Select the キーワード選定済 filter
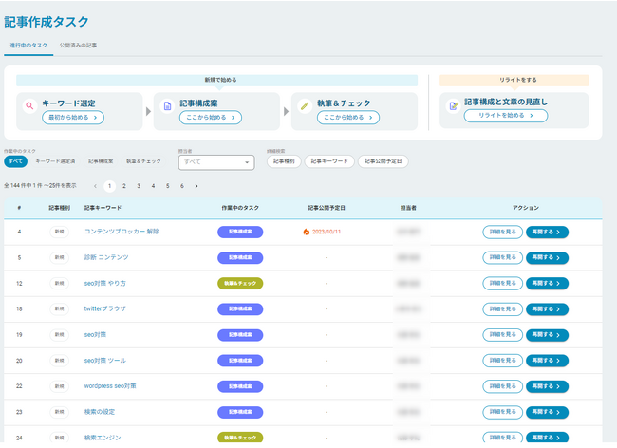 point(55,161)
